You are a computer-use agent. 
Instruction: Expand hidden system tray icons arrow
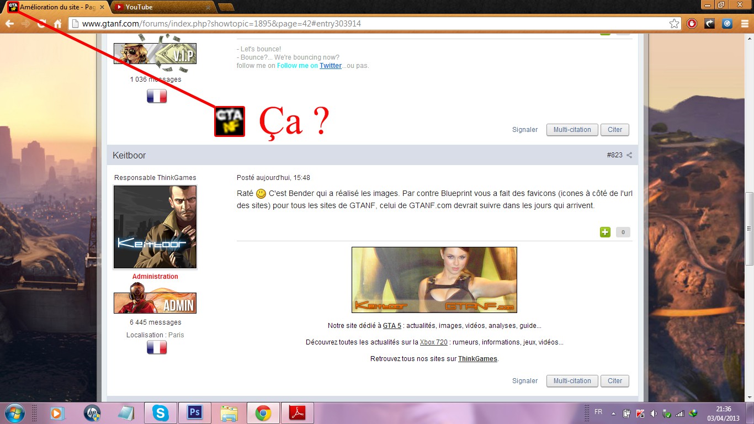[x=613, y=413]
